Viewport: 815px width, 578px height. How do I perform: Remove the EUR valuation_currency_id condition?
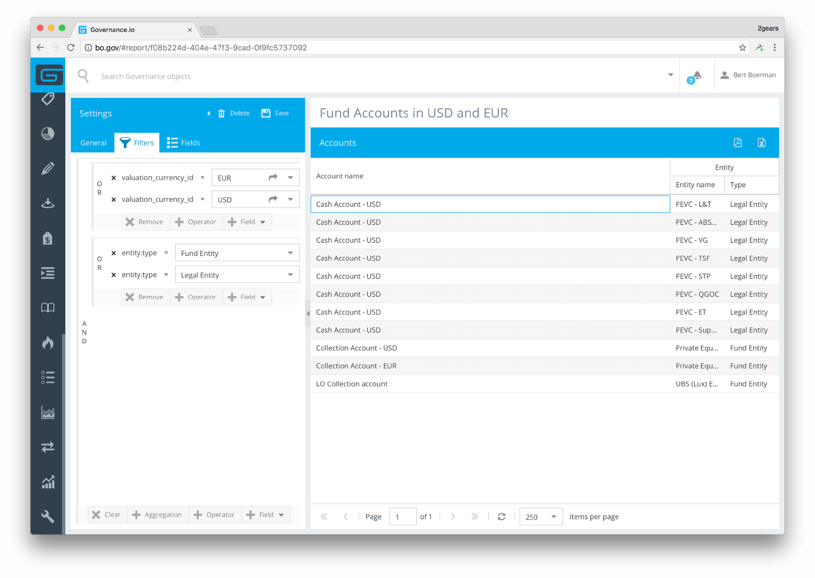pos(114,178)
